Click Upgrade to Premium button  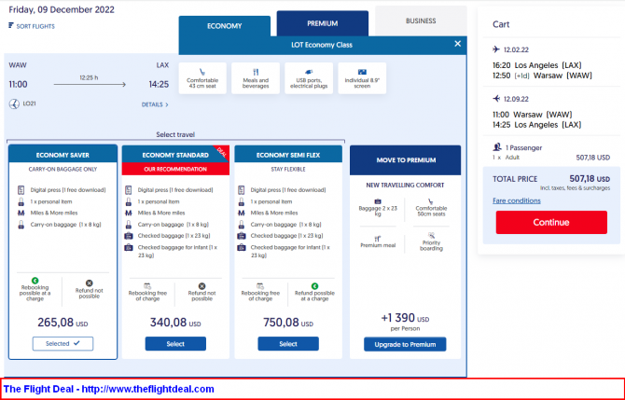click(405, 344)
